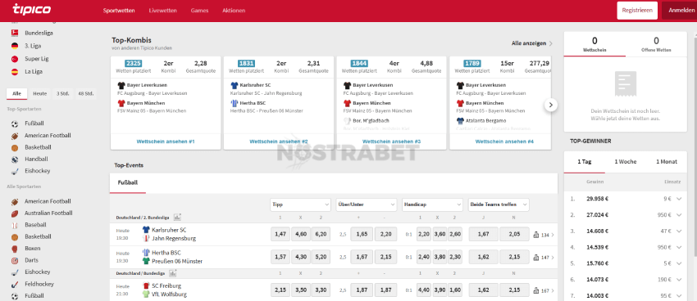Open the Über/Unter dropdown
Image resolution: width=697 pixels, height=301 pixels.
click(x=367, y=204)
